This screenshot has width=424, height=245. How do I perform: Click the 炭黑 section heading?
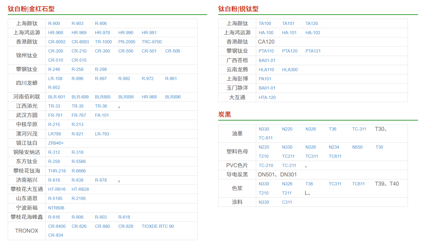[x=225, y=114]
